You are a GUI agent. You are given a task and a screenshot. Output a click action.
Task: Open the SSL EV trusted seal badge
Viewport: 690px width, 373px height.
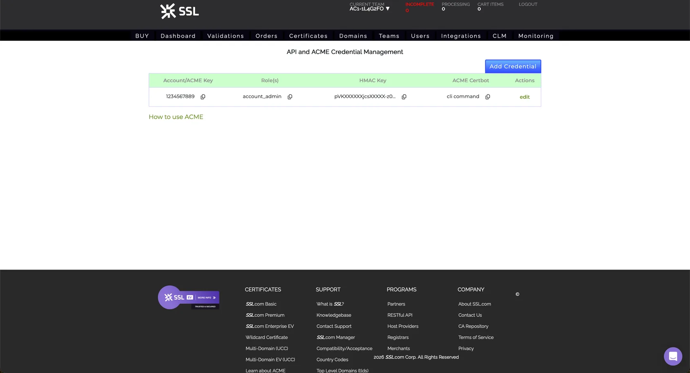189,297
